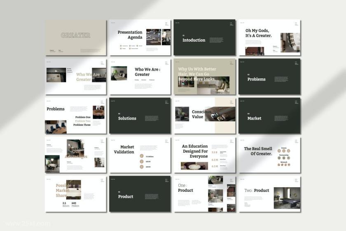The image size is (346, 231).
Task: Select the dark Solutions section slide
Action: (140, 116)
